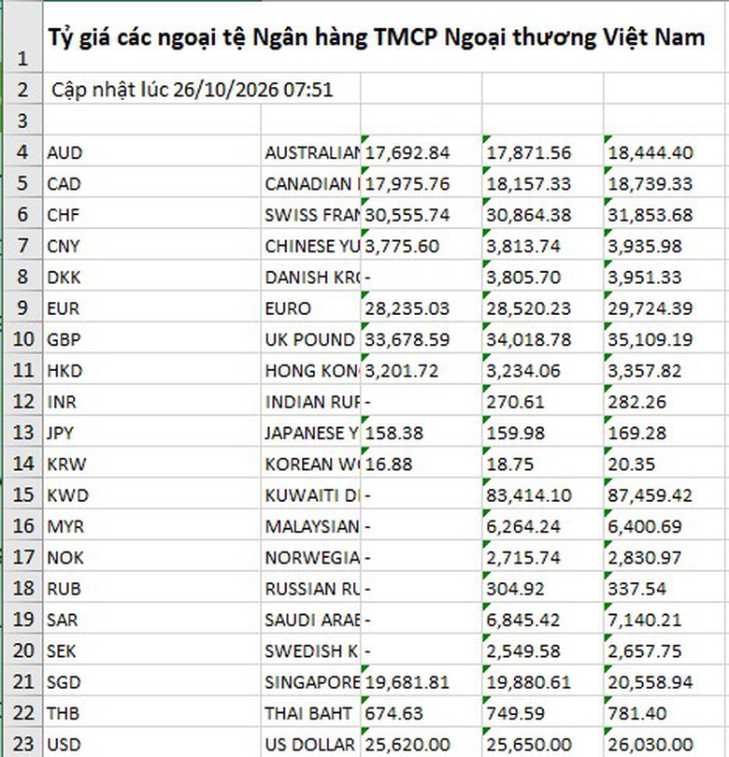This screenshot has height=757, width=729.
Task: Click the SEK value 2,549.58
Action: point(543,650)
